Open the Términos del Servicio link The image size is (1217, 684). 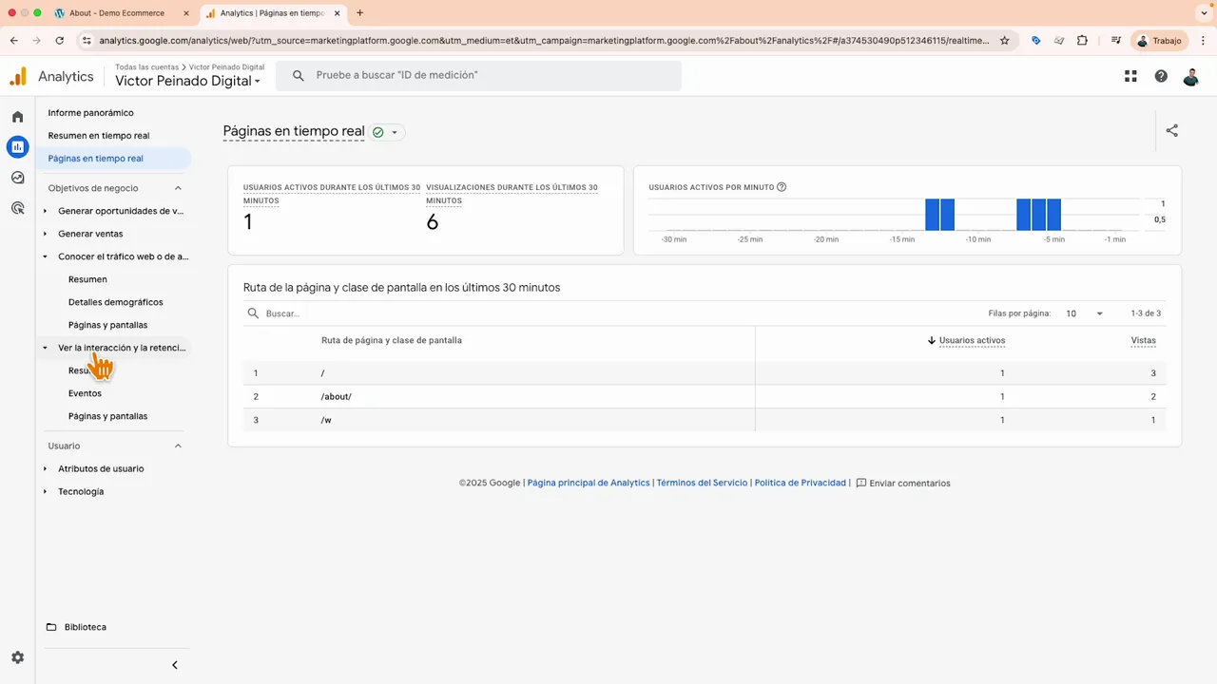pyautogui.click(x=702, y=483)
